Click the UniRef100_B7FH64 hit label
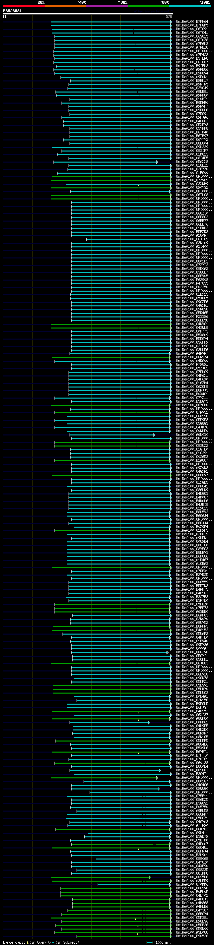The width and height of the screenshot is (214, 945). tap(192, 22)
